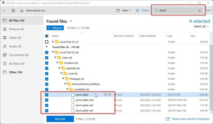Click the Show scan results external-link icon
Viewport: 213px width, 124px height.
pos(168,119)
